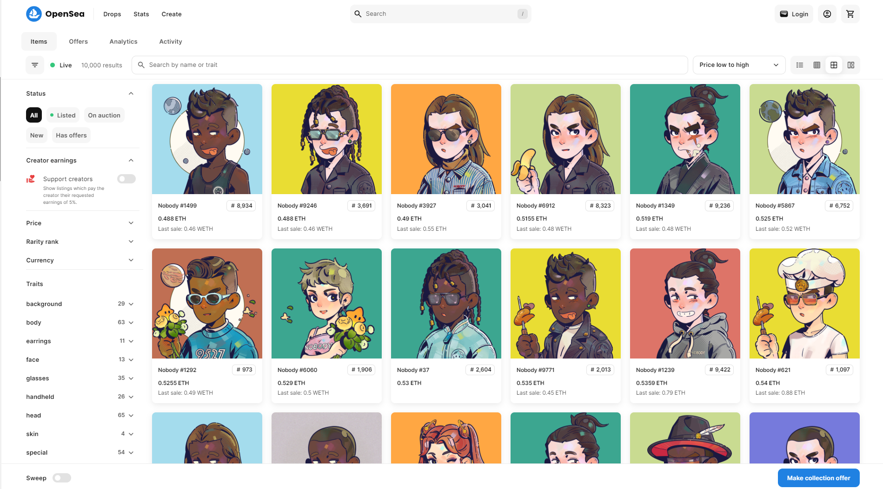The width and height of the screenshot is (883, 489).
Task: Switch to list view layout
Action: [800, 65]
